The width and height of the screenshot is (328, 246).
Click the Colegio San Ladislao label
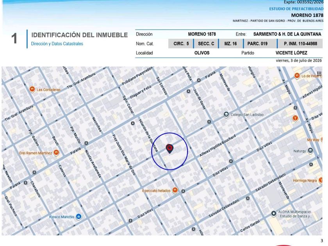pos(247,115)
